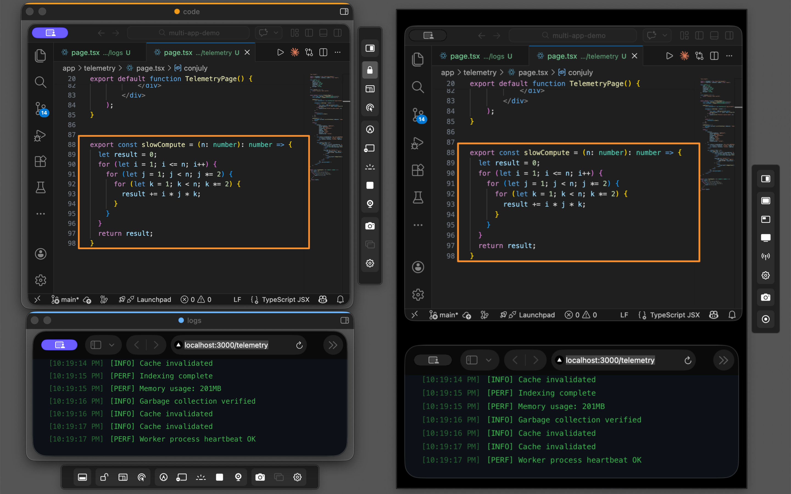Open notifications via the bell in status bar

340,299
